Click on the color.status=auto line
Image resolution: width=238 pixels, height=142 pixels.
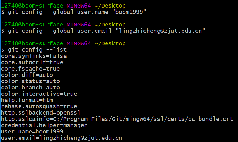point(30,81)
